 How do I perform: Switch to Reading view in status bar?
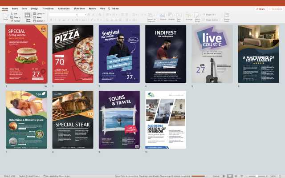[236, 176]
